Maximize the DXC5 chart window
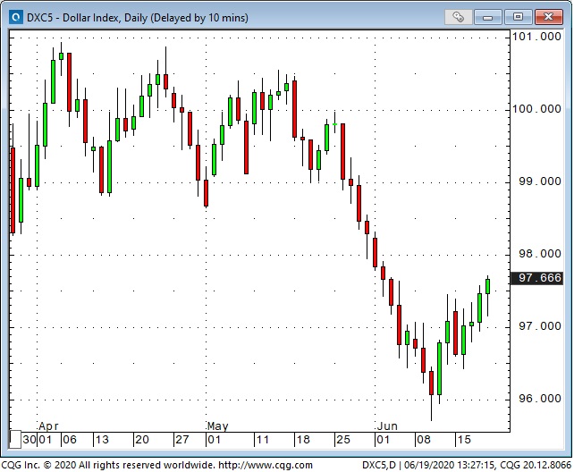The image size is (574, 472). point(518,17)
